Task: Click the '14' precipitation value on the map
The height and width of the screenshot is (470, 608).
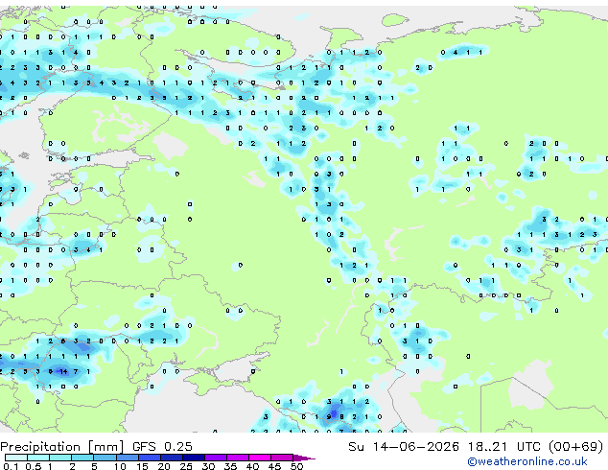Action: (x=63, y=371)
